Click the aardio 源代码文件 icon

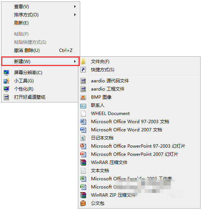pyautogui.click(x=83, y=81)
